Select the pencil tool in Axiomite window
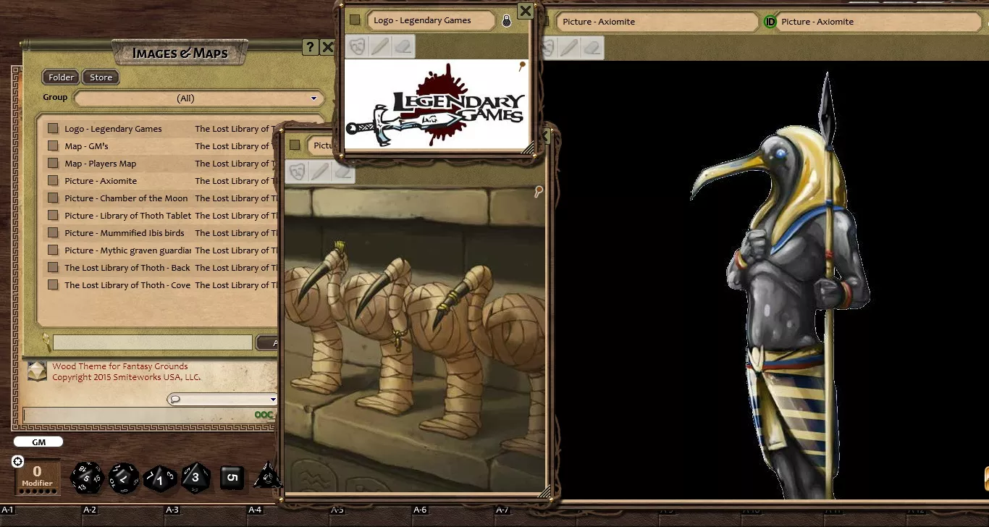Viewport: 989px width, 527px height. (569, 47)
